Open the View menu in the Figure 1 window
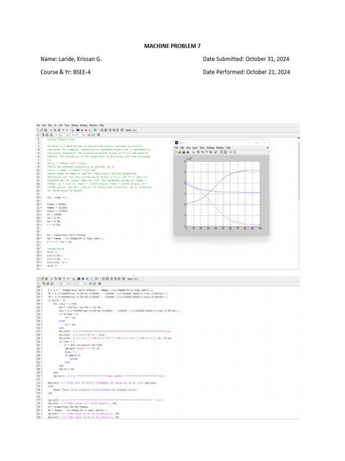Viewport: 345px width, 461px height. click(x=188, y=148)
